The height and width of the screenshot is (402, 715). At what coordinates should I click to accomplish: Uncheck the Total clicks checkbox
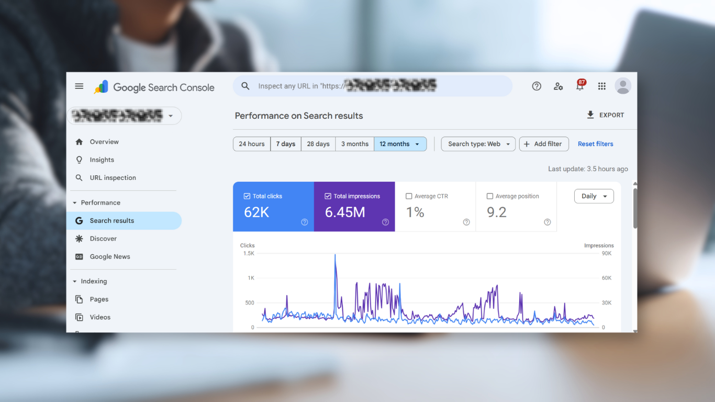247,196
